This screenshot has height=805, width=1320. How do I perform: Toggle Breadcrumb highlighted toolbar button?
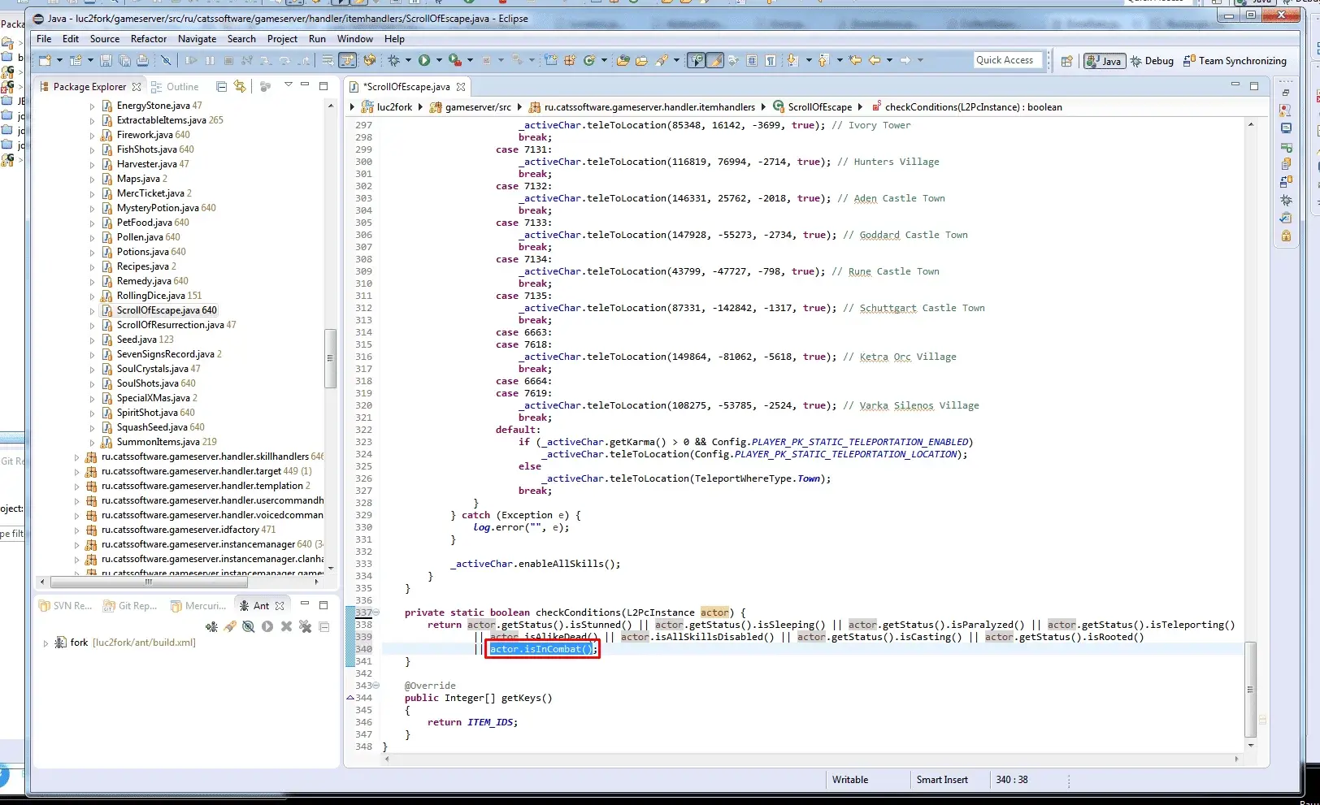[x=697, y=60]
